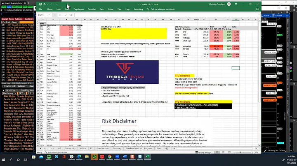Click the cancel X icon in formula bar
Viewport: 297px width, 166px height.
click(60, 15)
